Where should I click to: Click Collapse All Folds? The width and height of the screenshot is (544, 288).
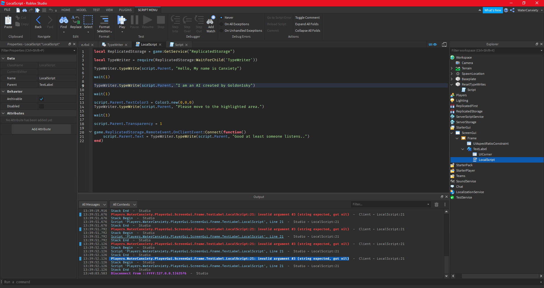(x=308, y=31)
